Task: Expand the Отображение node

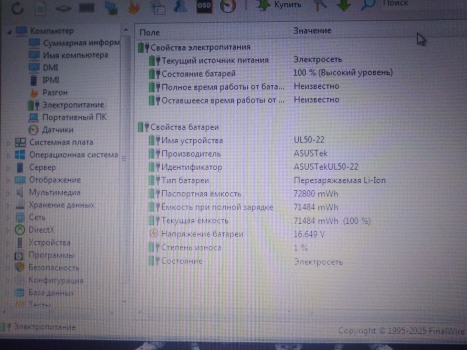Action: click(9, 180)
